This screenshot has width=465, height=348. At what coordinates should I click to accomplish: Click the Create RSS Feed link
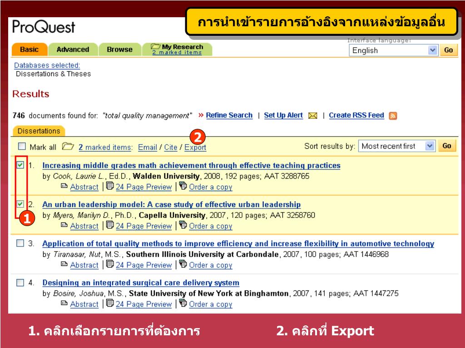(x=356, y=115)
